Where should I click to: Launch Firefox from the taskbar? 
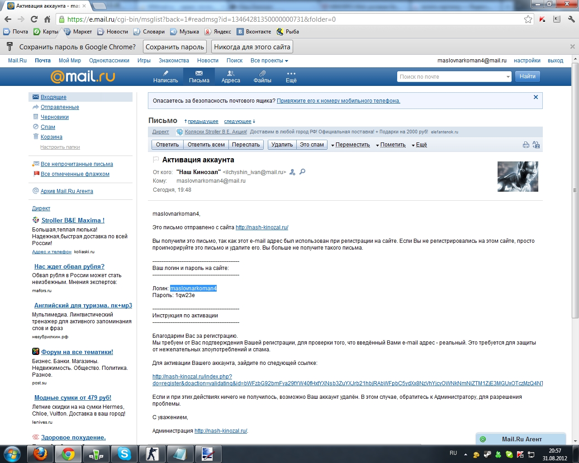tap(40, 454)
